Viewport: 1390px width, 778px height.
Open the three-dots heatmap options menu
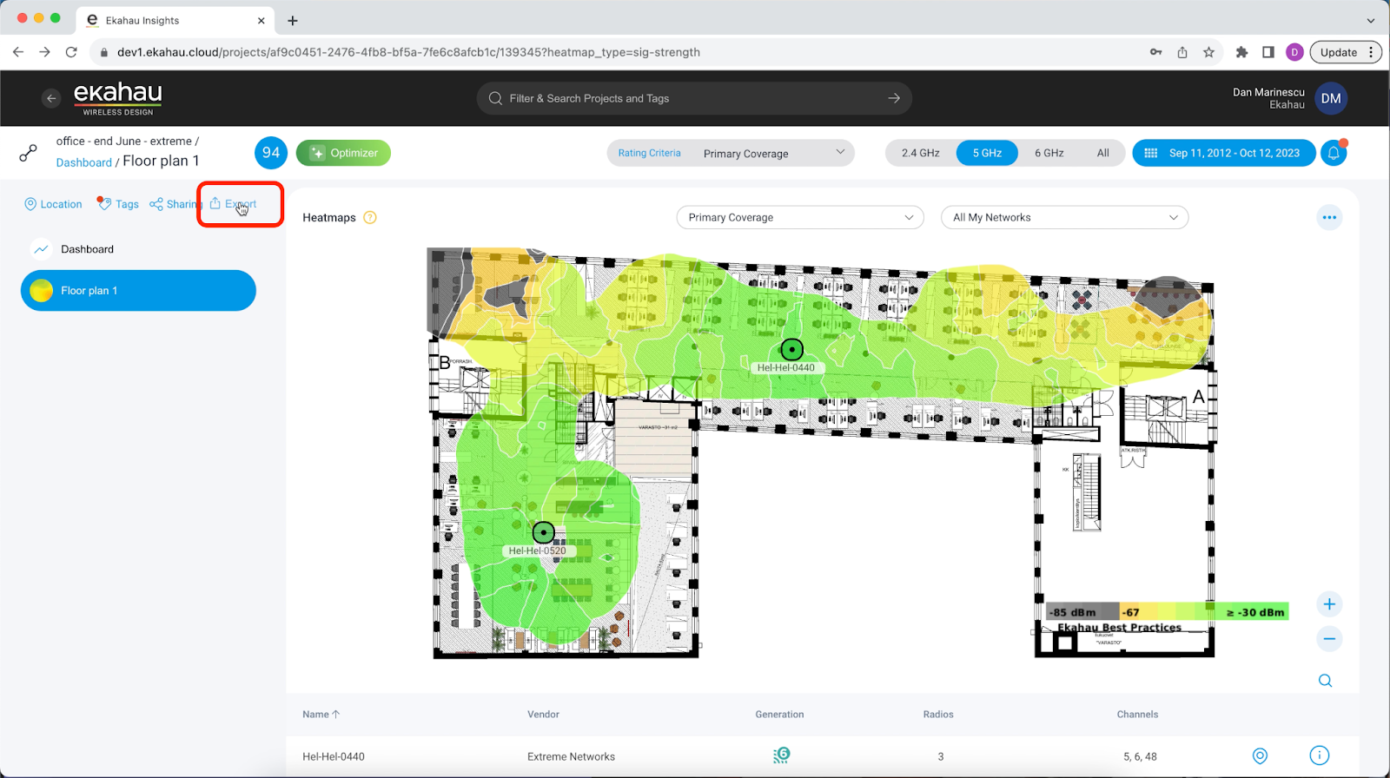click(1328, 218)
